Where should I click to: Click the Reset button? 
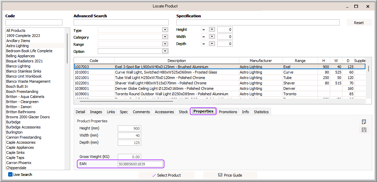coord(359,23)
